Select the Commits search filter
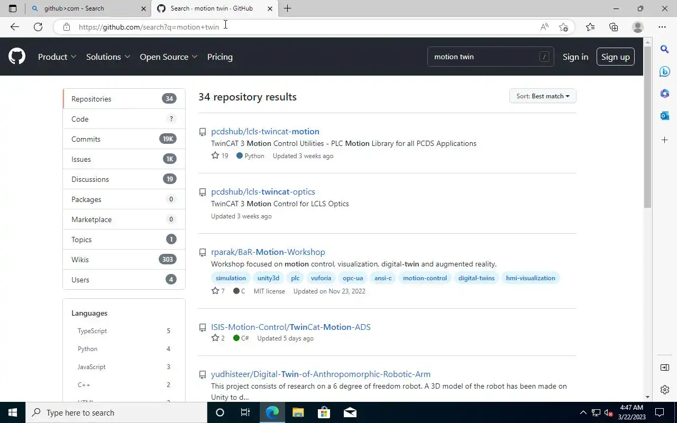This screenshot has height=423, width=677. (124, 139)
